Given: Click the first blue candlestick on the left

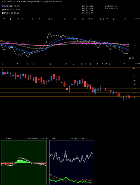Looking at the screenshot, I should [3, 73].
